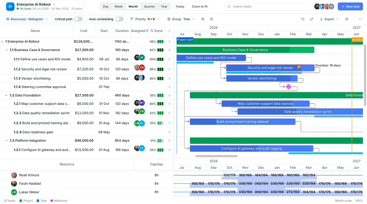The width and height of the screenshot is (367, 204).
Task: Open the more options ellipsis menu
Action: click(360, 19)
